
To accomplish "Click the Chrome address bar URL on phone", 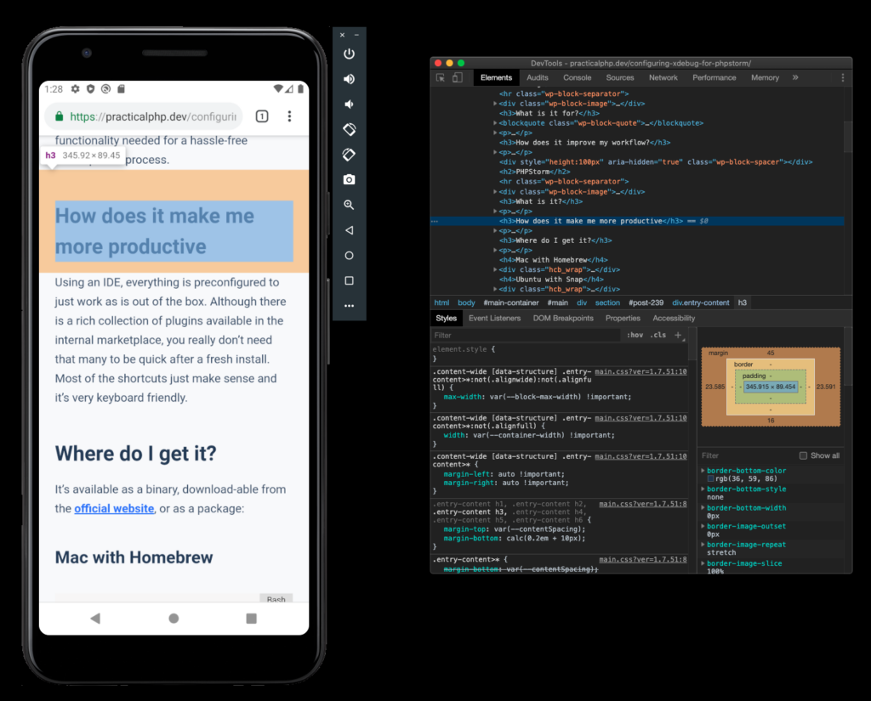I will [x=153, y=116].
